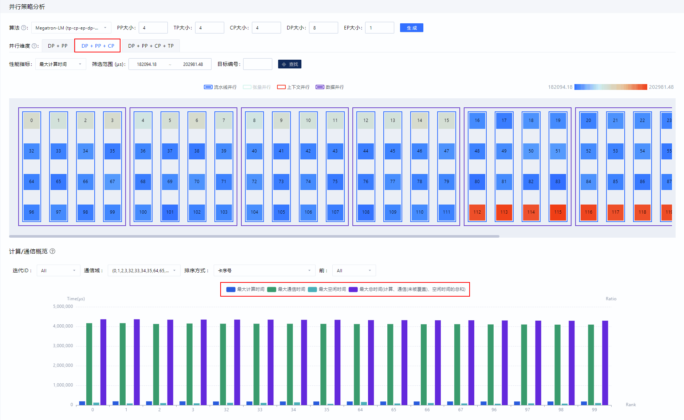Toggle 流水线并行 legend item

[x=220, y=87]
